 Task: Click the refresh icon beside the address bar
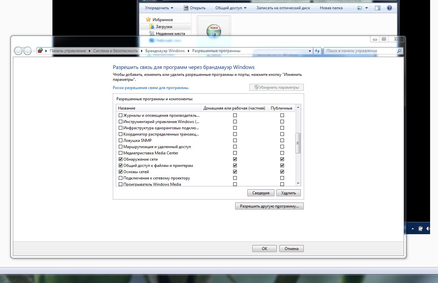tap(318, 51)
